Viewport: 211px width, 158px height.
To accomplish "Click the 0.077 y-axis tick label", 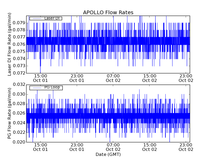I will (x=19, y=37).
